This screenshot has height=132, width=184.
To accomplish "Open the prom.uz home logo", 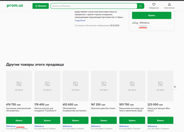I will [x=15, y=5].
